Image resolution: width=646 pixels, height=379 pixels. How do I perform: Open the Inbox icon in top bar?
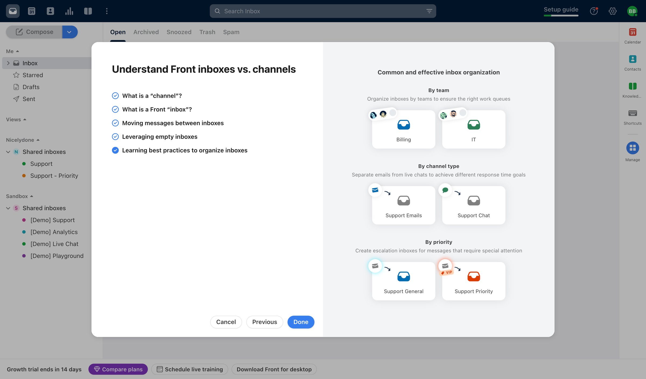13,11
